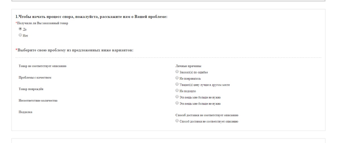Pick 'Увидел(а) цену лучше в другом месте'
The height and width of the screenshot is (143, 341).
pos(177,84)
